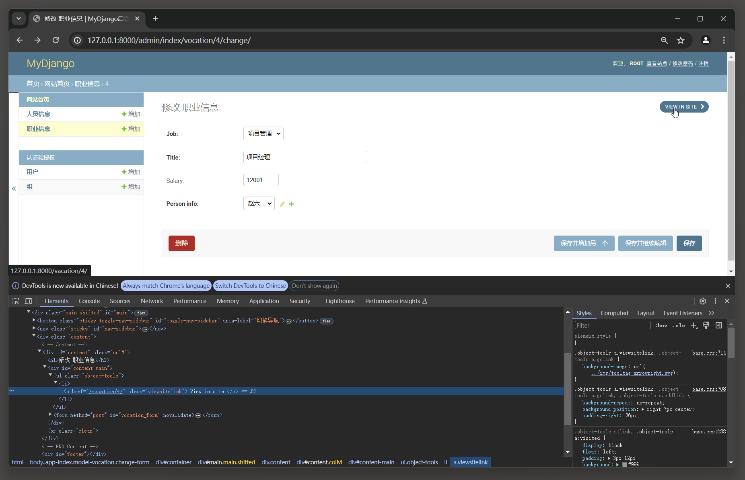This screenshot has height=480, width=745.
Task: Reload the current page
Action: point(56,40)
